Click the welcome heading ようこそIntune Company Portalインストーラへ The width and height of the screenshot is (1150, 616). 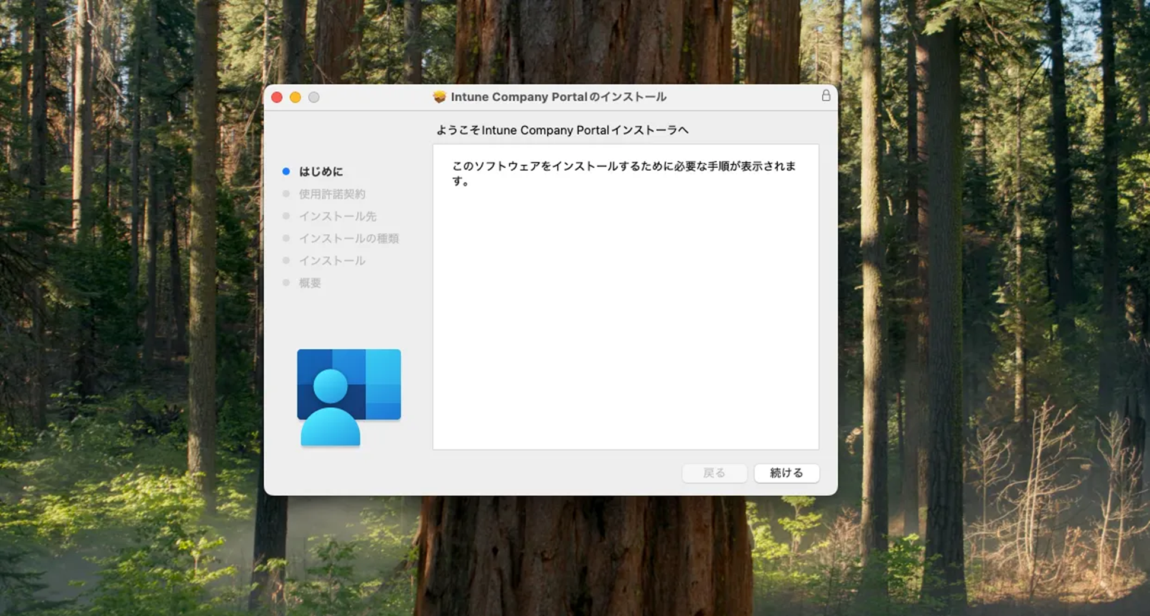point(563,130)
